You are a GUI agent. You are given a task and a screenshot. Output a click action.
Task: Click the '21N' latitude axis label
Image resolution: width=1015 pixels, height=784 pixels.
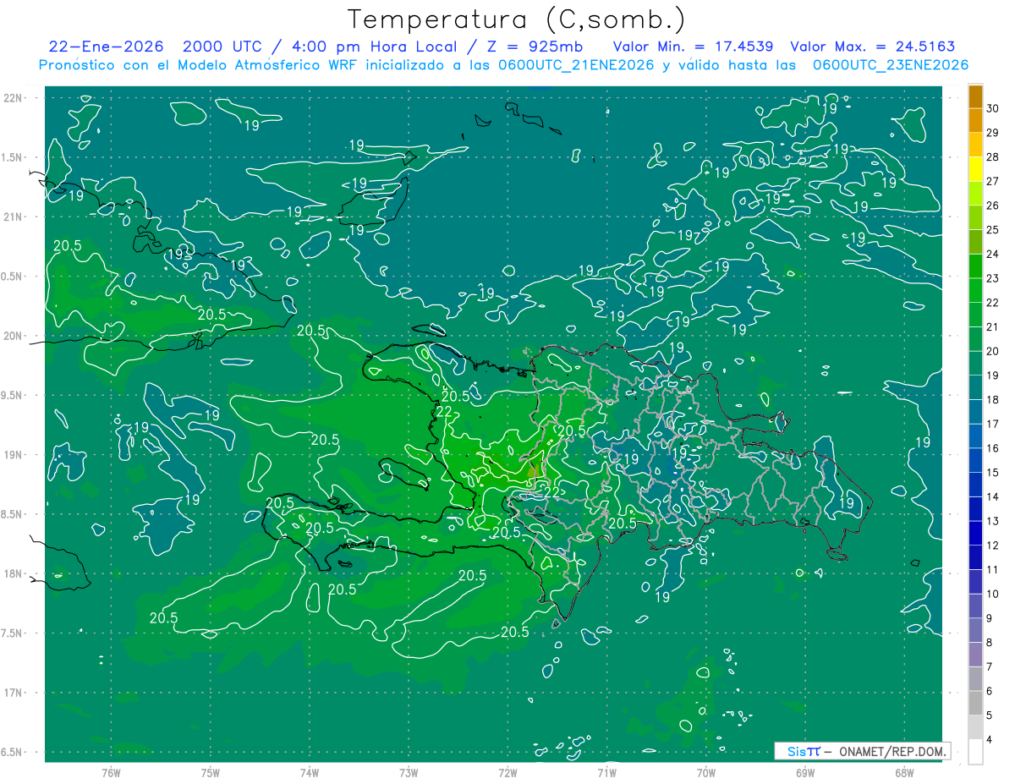click(x=14, y=217)
